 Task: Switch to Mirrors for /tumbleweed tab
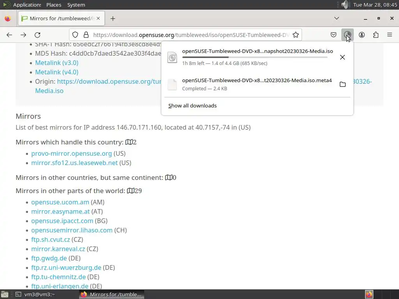click(x=61, y=18)
